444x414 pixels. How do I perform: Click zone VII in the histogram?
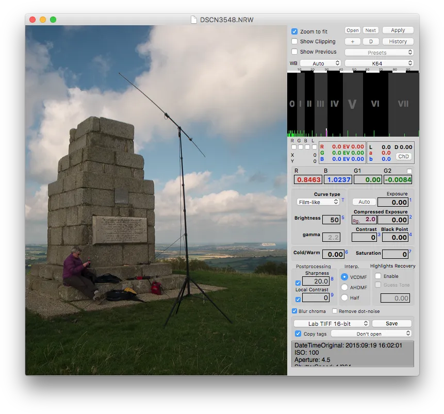[403, 104]
